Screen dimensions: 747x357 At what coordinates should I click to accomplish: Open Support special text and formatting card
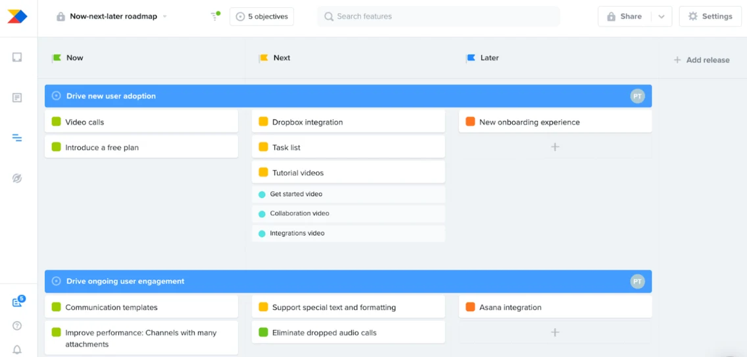(349, 307)
